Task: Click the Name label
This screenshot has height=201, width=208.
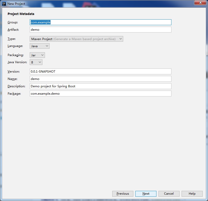Action: pos(12,79)
